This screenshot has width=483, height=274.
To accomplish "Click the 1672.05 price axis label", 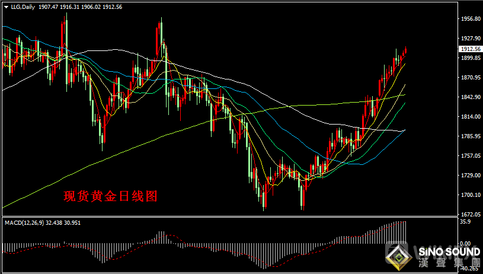I will pyautogui.click(x=469, y=214).
